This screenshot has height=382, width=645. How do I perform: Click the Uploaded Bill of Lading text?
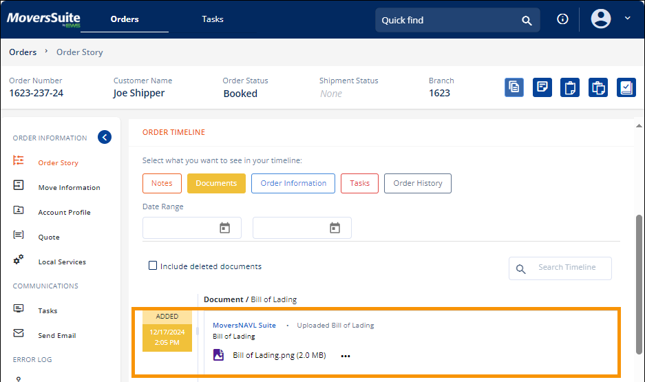335,326
